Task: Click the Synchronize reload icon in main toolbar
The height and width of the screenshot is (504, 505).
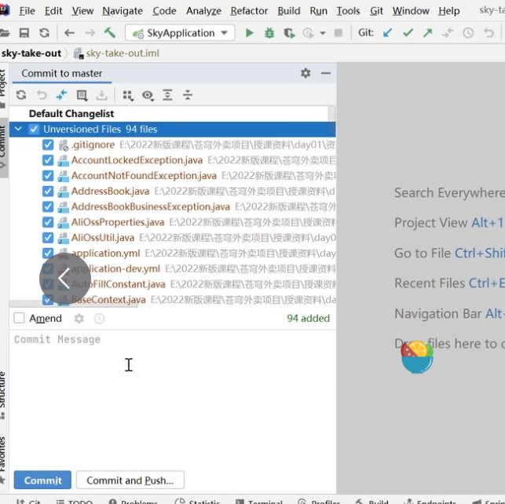Action: coord(45,33)
